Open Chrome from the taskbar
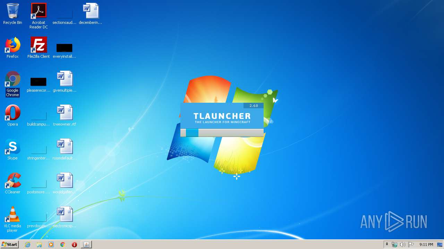 click(63, 245)
